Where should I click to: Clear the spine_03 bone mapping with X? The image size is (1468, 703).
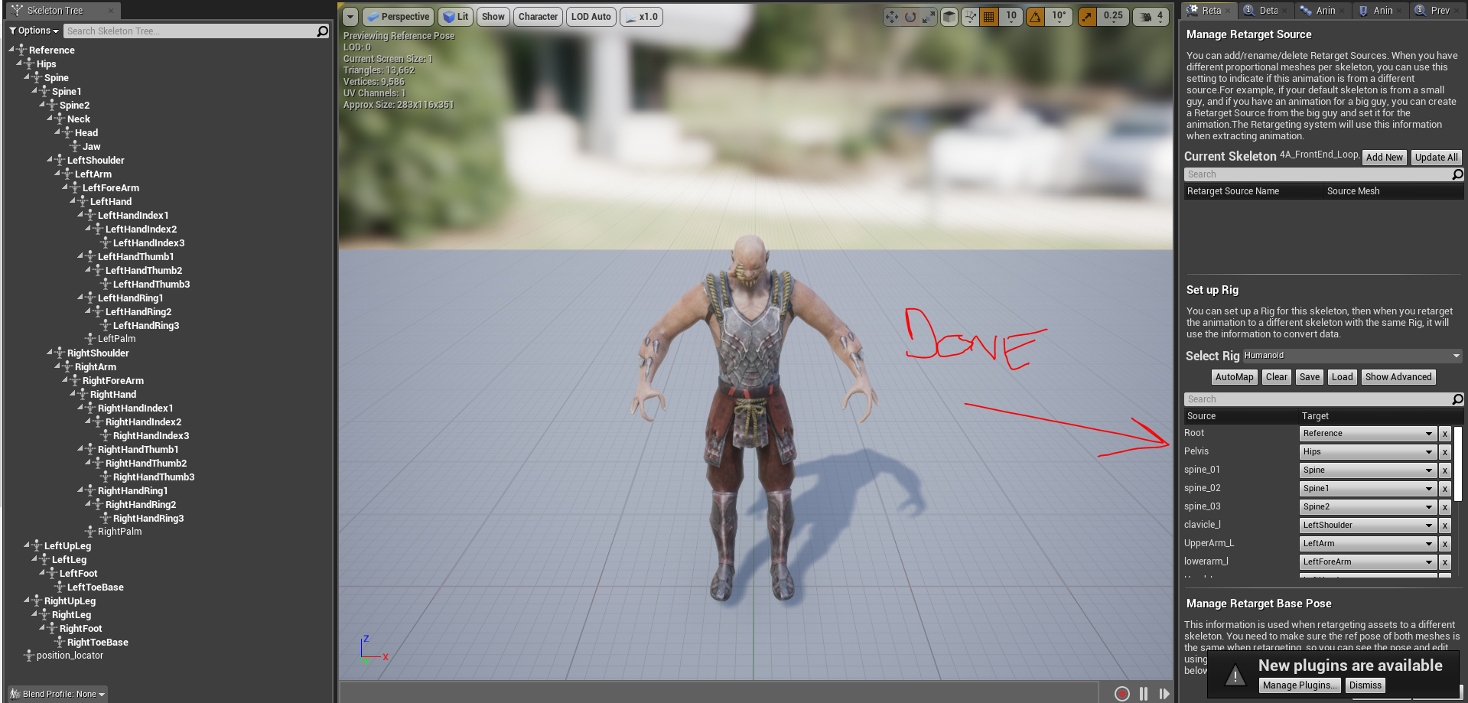pos(1445,507)
